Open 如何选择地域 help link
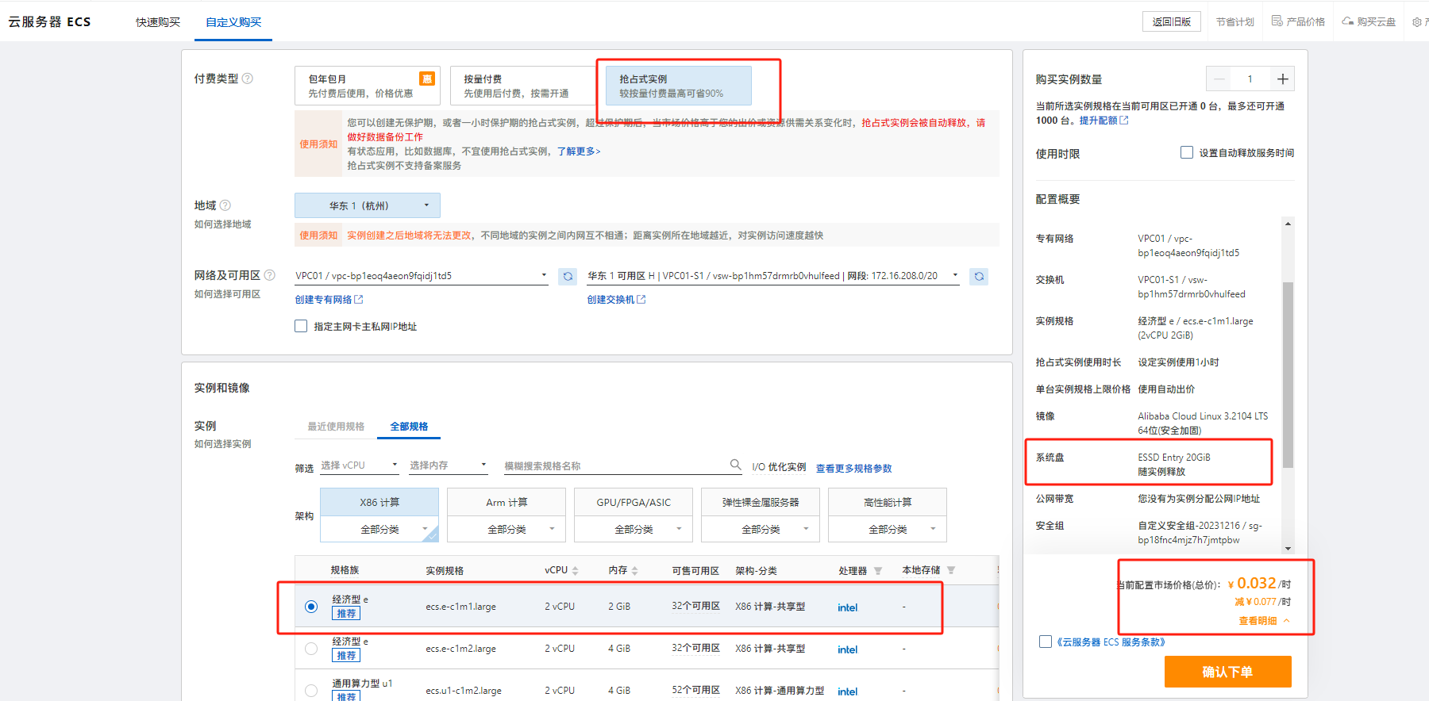Viewport: 1429px width, 701px height. click(x=222, y=224)
